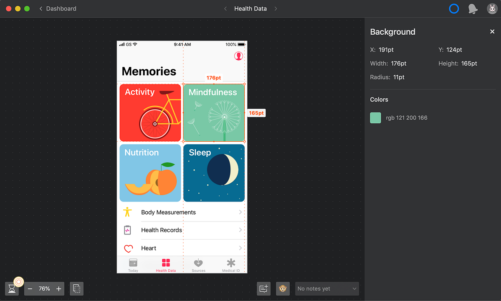The height and width of the screenshot is (301, 501).
Task: Open the No notes yet dropdown
Action: click(327, 288)
